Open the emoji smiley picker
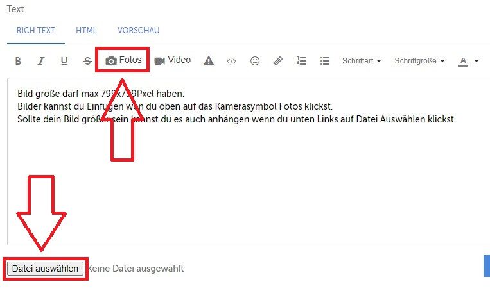The height and width of the screenshot is (291, 490). pos(255,61)
